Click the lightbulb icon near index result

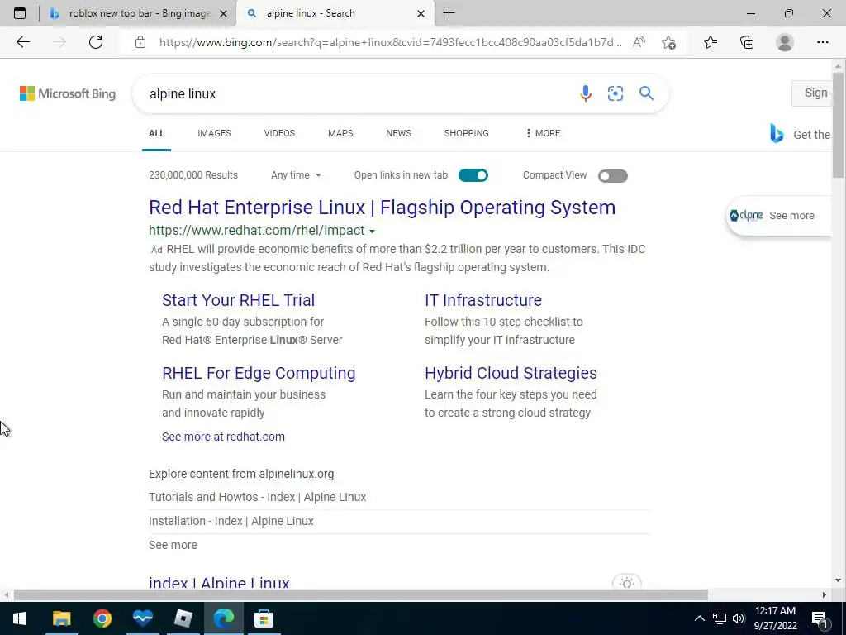point(626,583)
